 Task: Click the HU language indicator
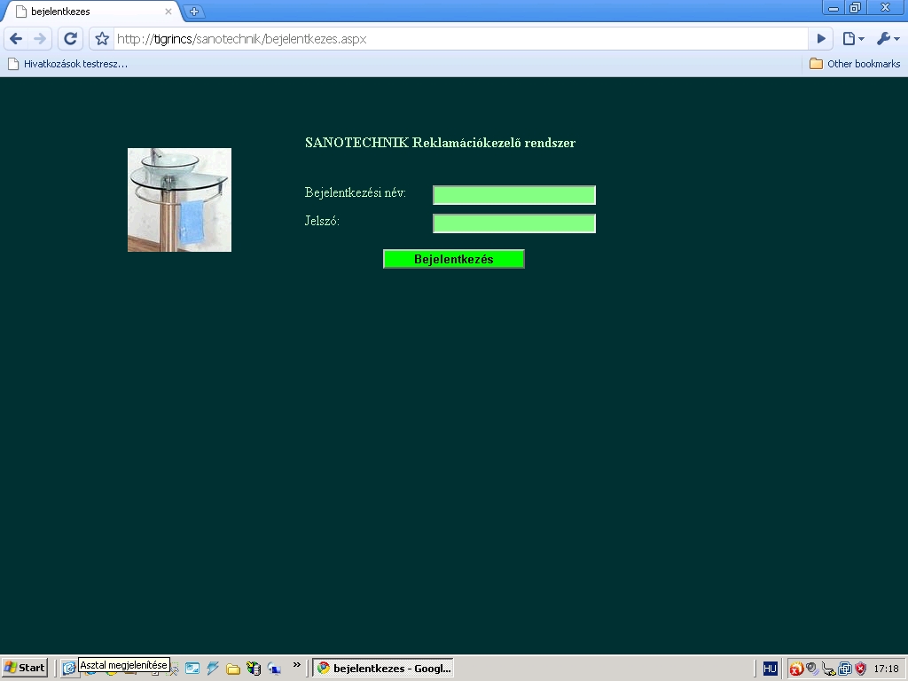coord(770,669)
